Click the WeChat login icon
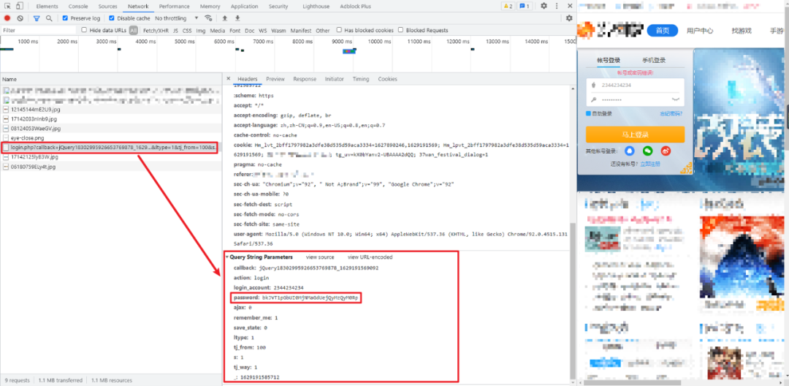Image resolution: width=789 pixels, height=386 pixels. click(647, 151)
